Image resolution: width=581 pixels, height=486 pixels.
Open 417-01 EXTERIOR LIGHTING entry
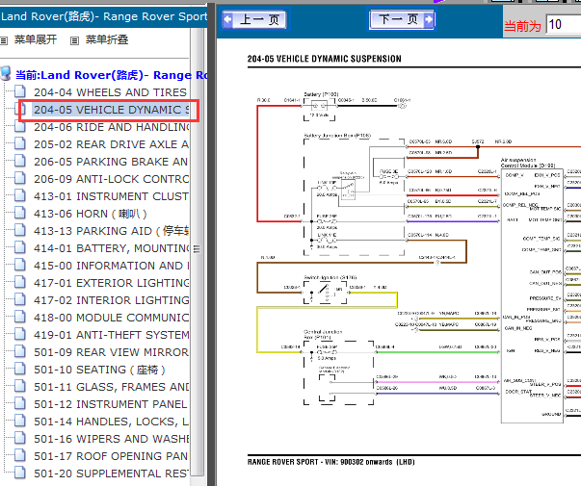point(111,283)
